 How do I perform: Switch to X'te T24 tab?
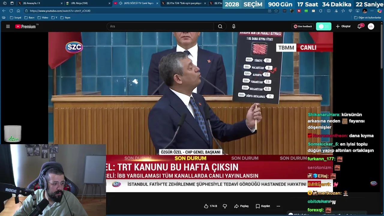[184, 3]
